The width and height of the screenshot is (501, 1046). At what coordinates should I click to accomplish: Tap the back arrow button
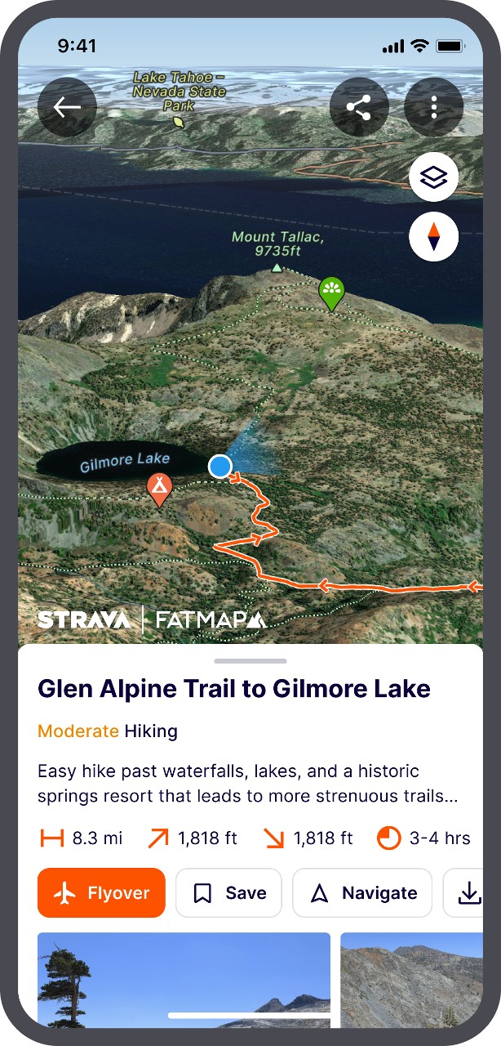[x=67, y=107]
